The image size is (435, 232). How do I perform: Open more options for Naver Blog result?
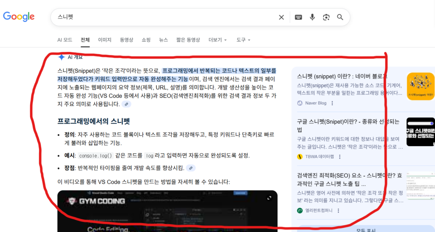[332, 103]
